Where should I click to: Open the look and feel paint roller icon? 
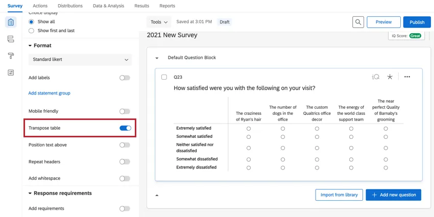[11, 56]
